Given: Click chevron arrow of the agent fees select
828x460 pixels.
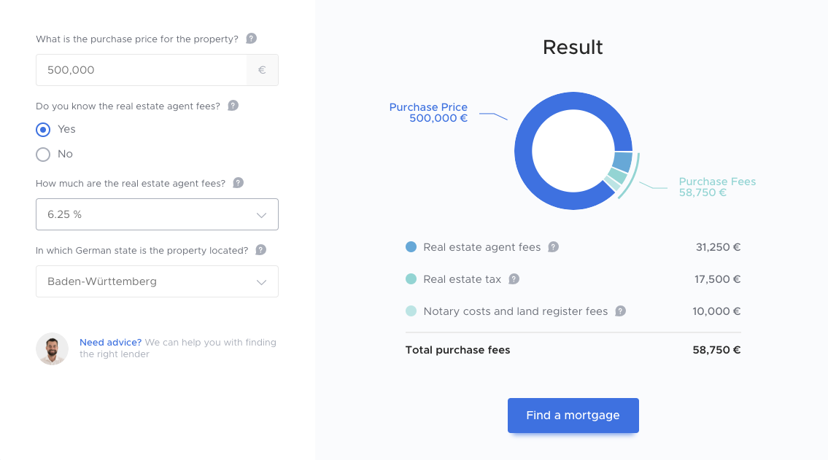Looking at the screenshot, I should (x=261, y=215).
